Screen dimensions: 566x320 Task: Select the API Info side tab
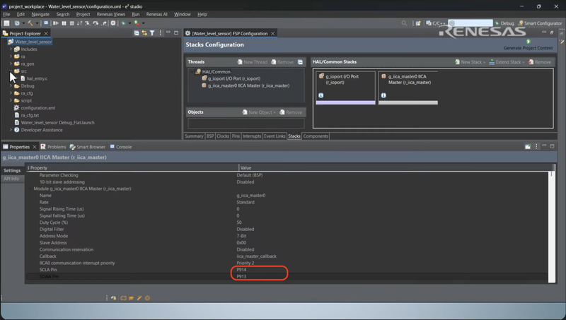click(x=11, y=179)
